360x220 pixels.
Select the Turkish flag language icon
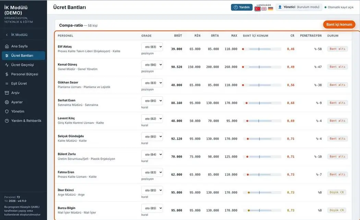tap(257, 9)
